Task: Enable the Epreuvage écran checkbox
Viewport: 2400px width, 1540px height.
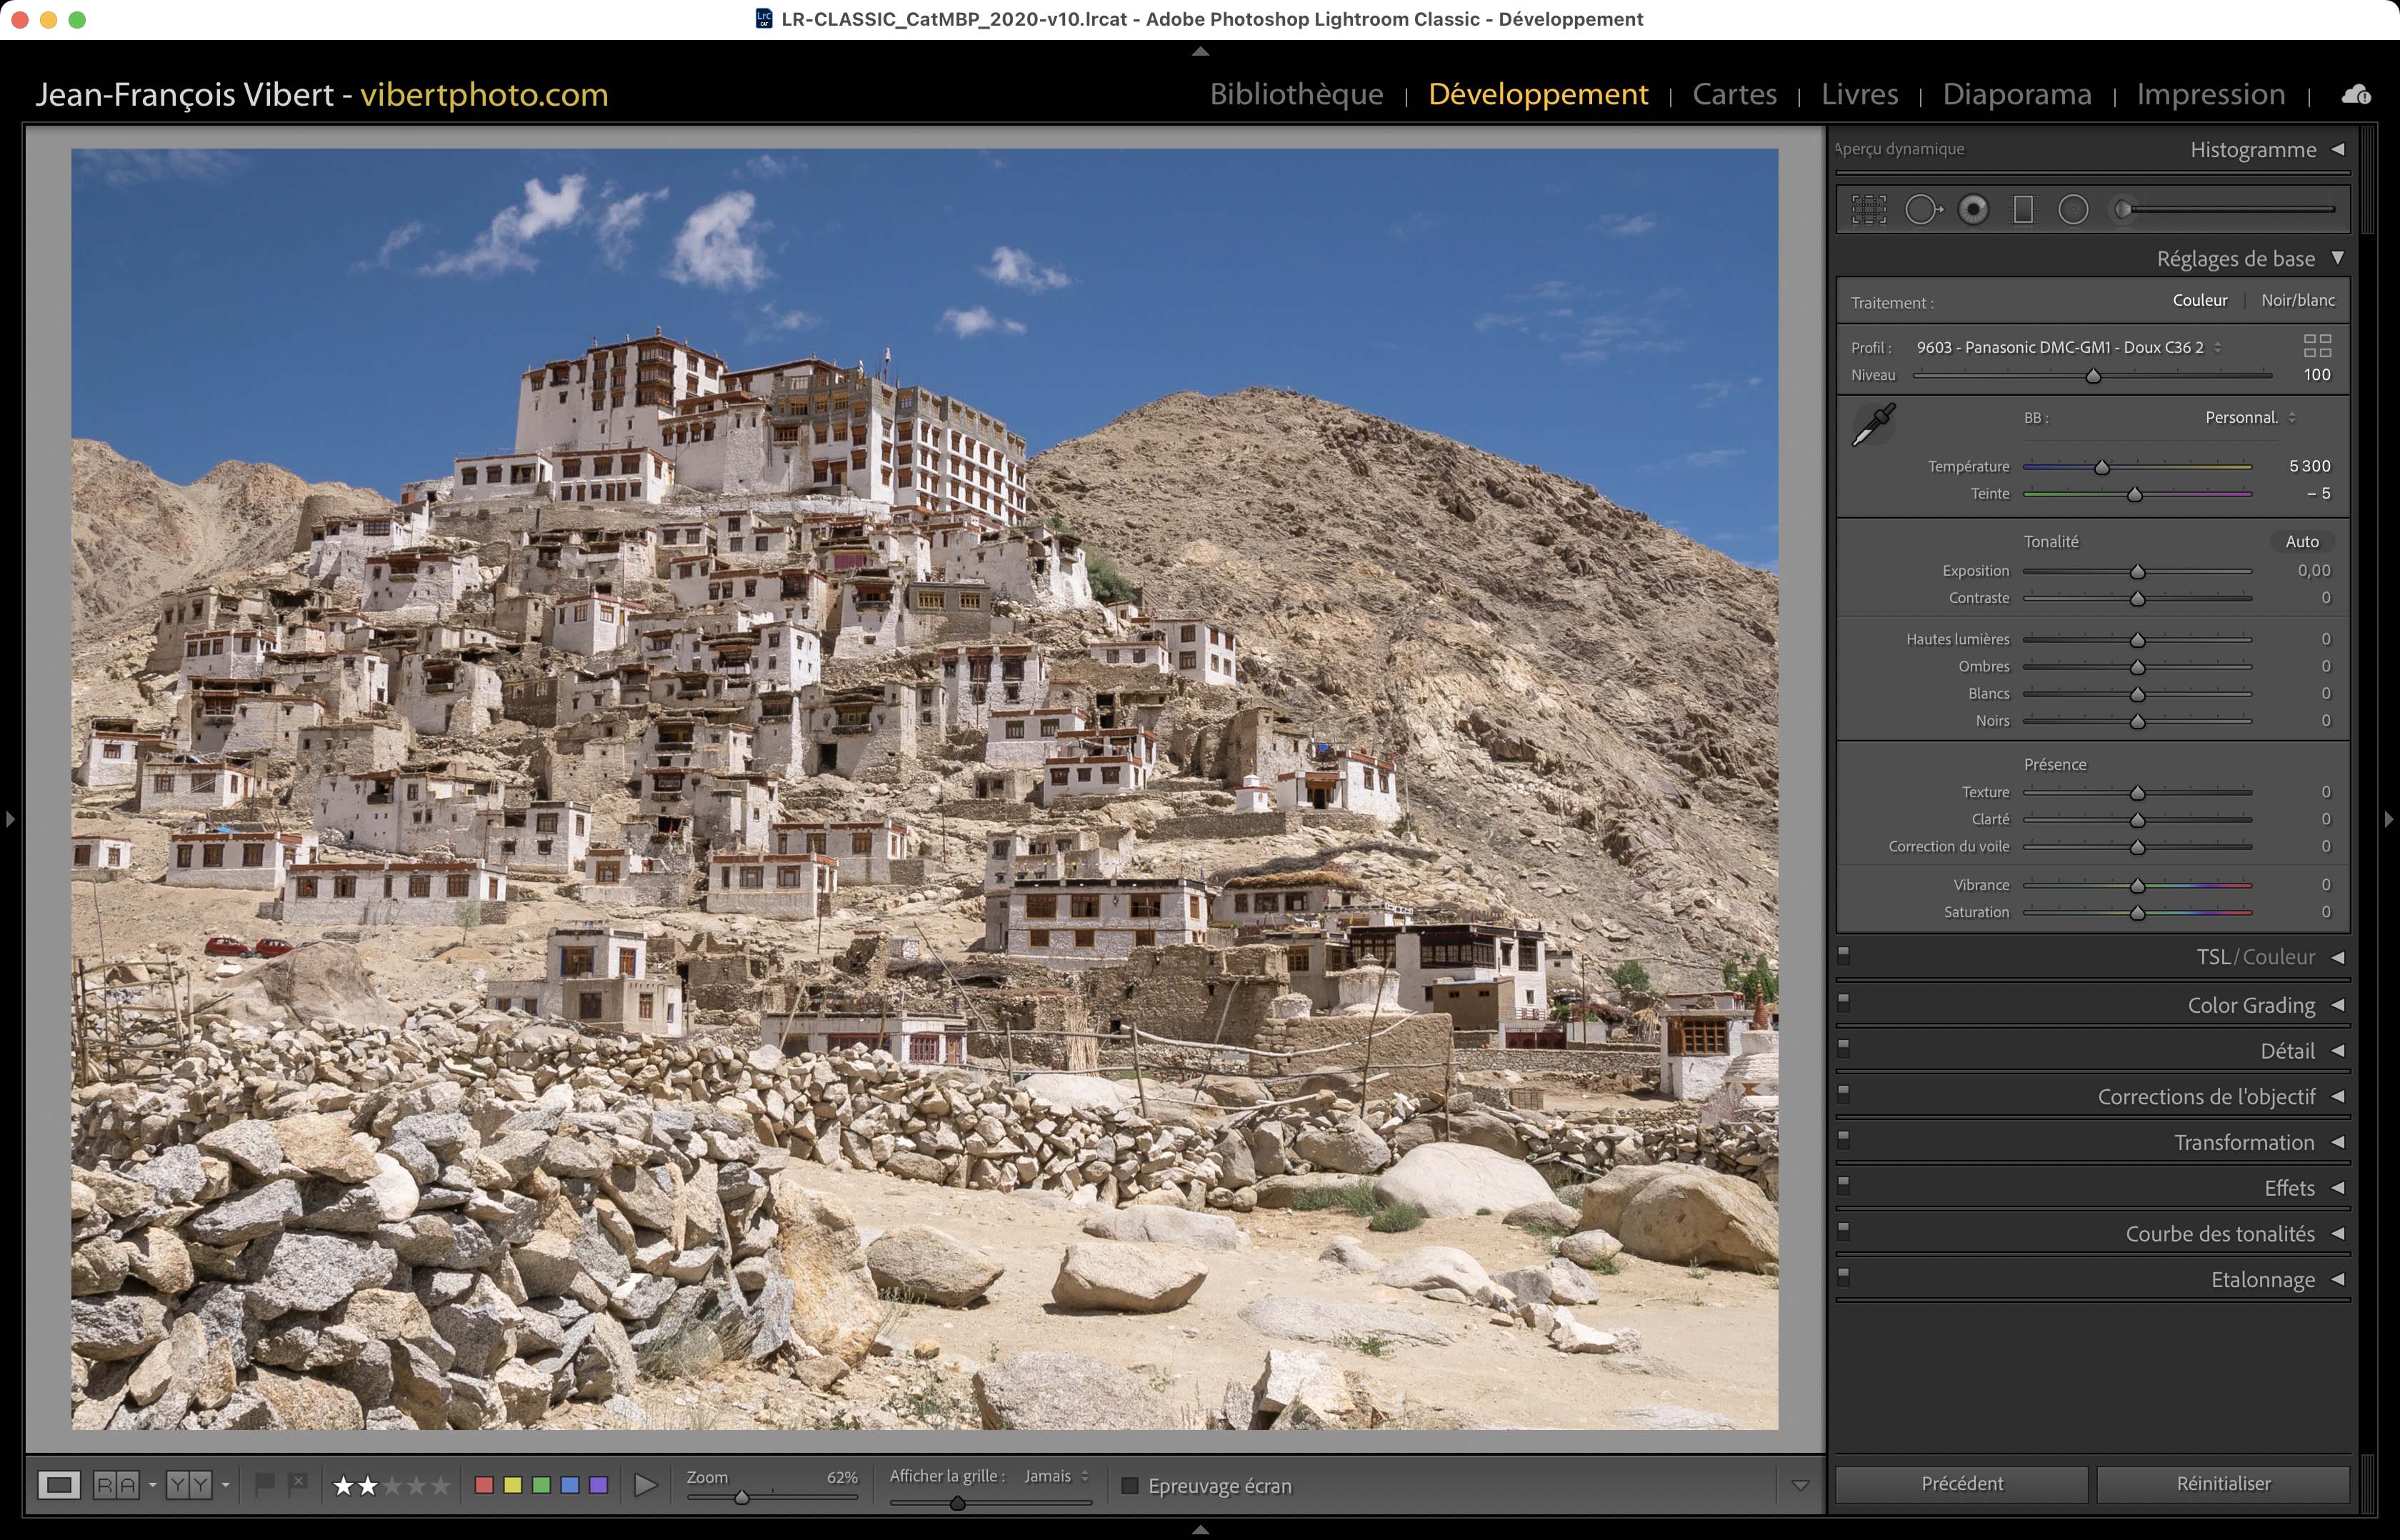Action: (1130, 1486)
